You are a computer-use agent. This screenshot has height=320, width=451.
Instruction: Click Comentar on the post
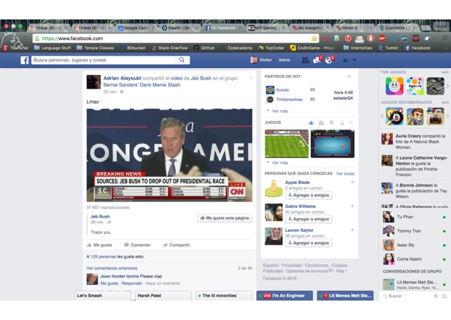[x=137, y=245]
